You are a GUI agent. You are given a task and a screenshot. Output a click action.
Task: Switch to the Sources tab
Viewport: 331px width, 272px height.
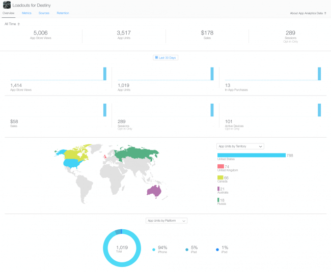click(44, 13)
